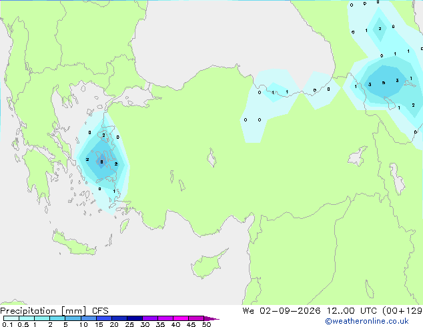The image size is (423, 327).
Task: Select the 10–15 mm legend color swatch
Action: coord(88,318)
